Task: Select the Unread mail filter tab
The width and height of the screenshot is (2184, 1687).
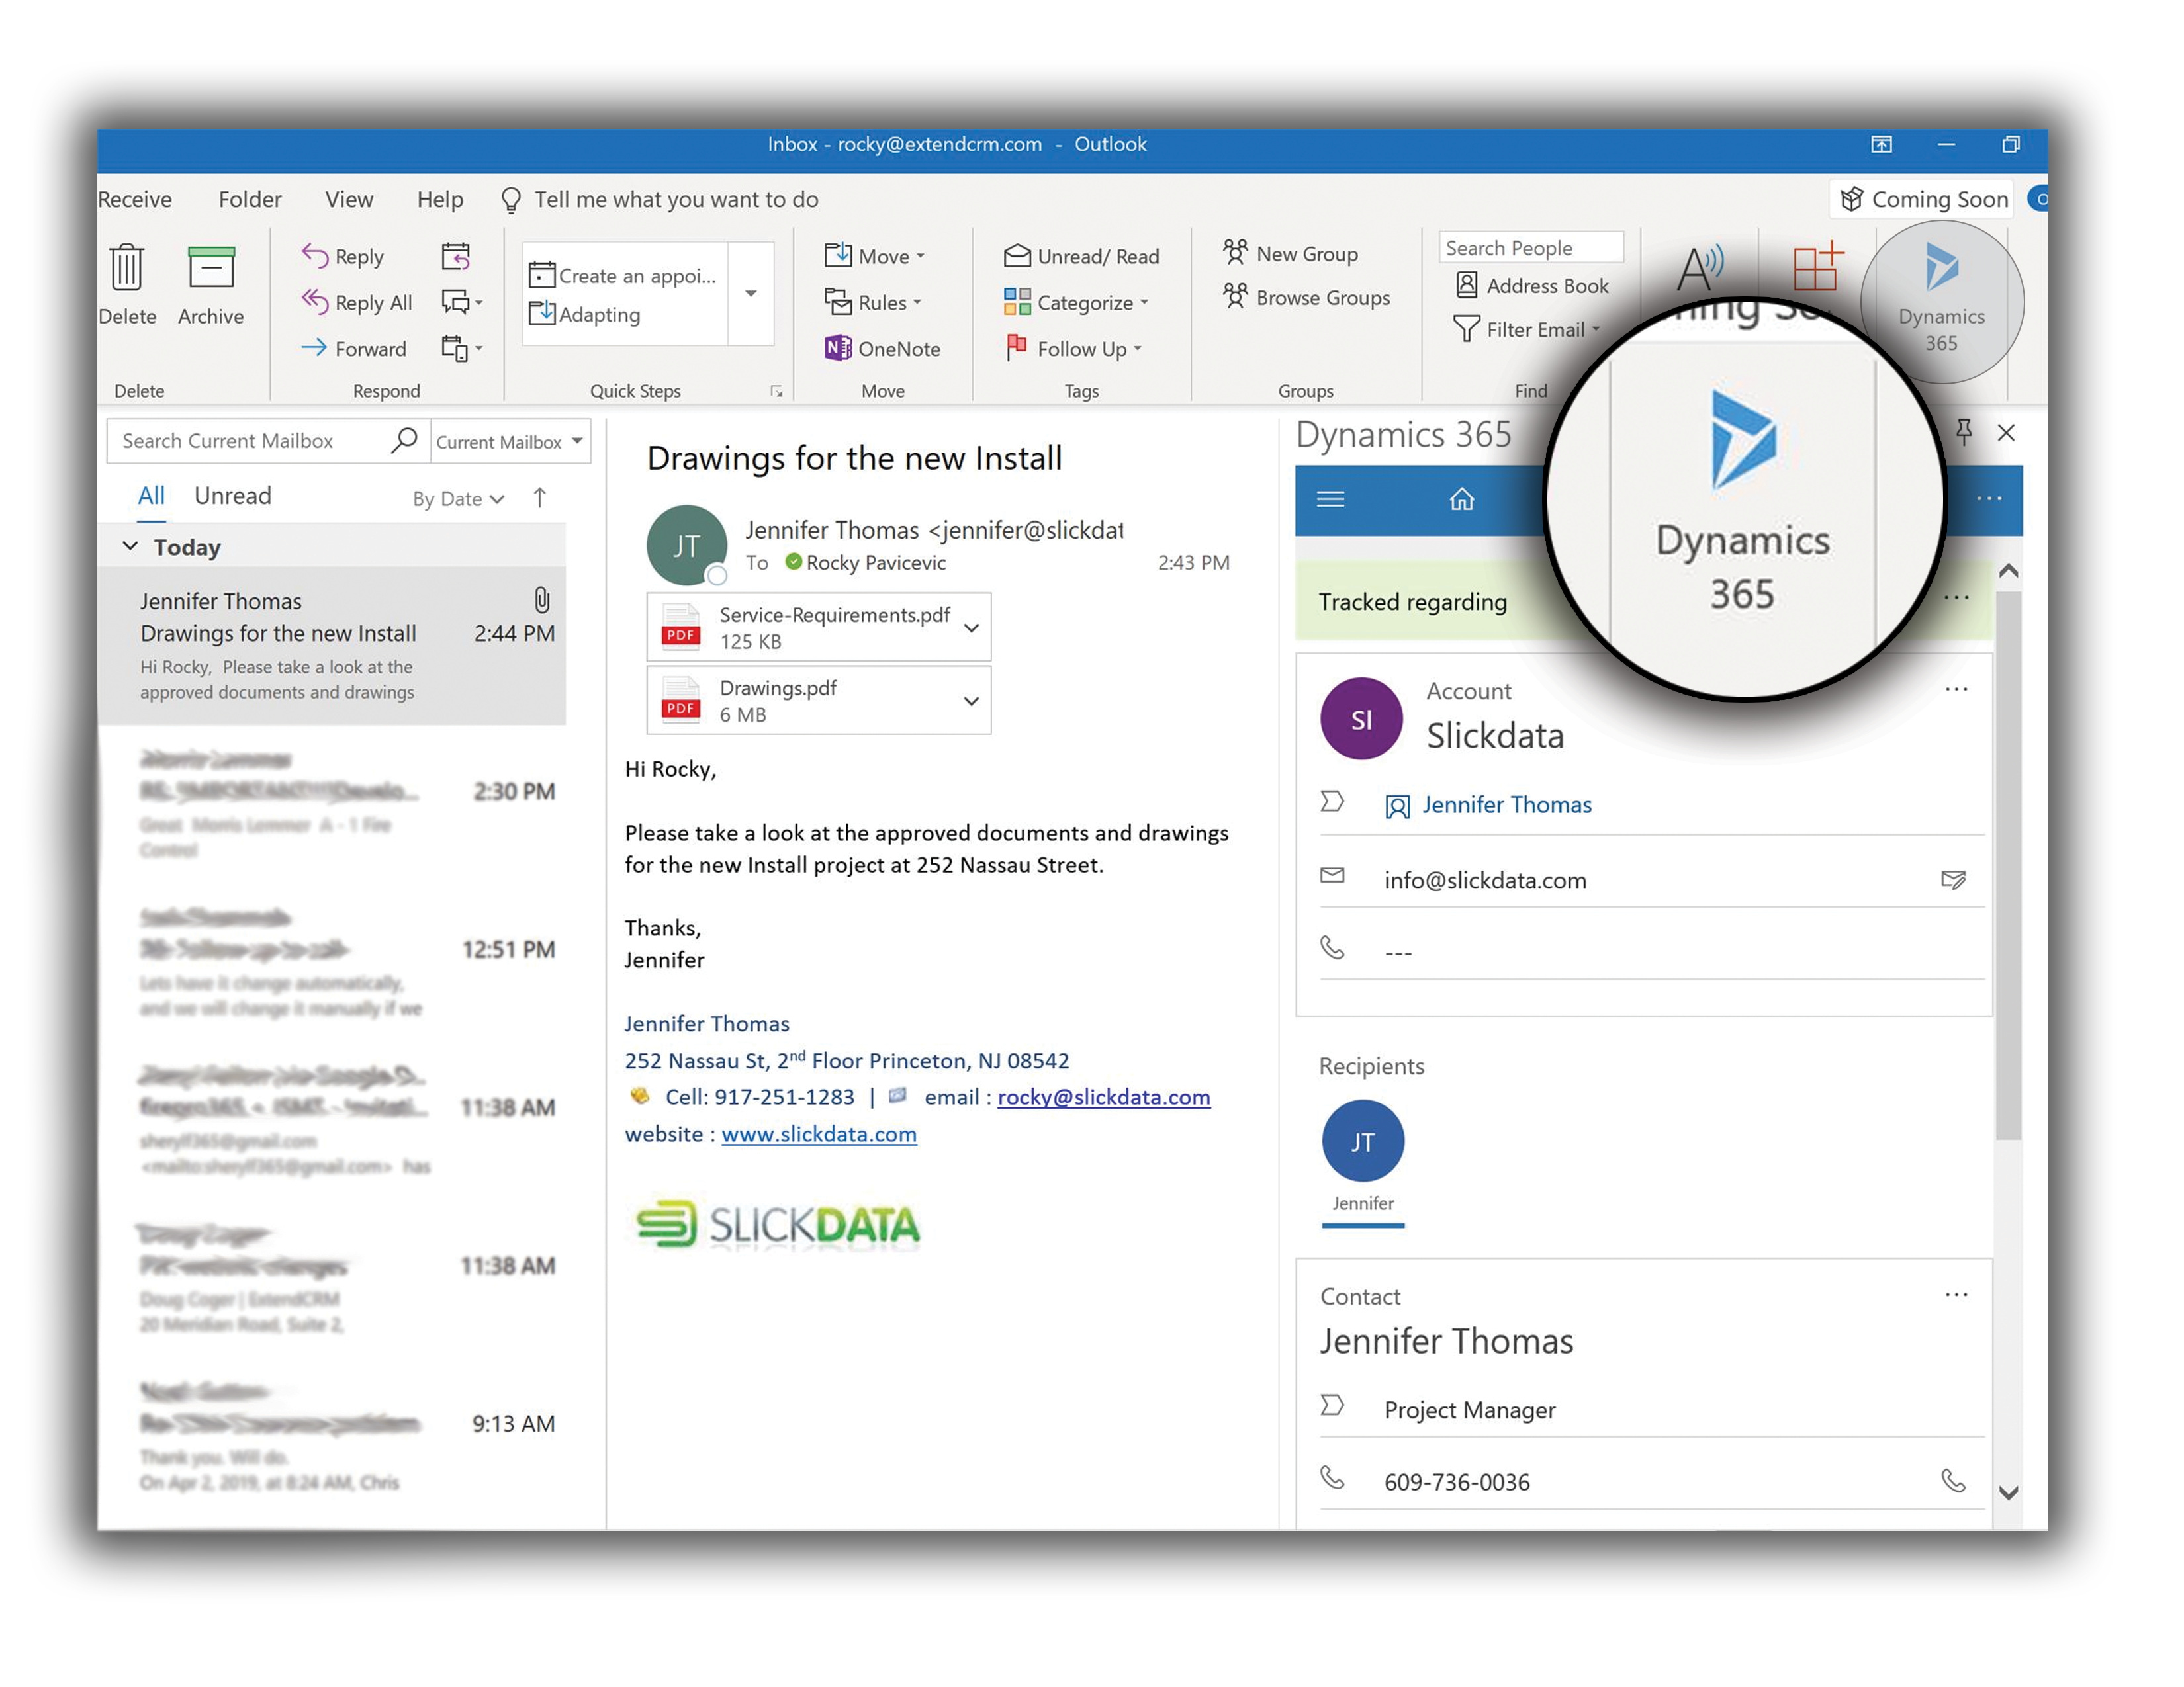Action: pyautogui.click(x=233, y=497)
